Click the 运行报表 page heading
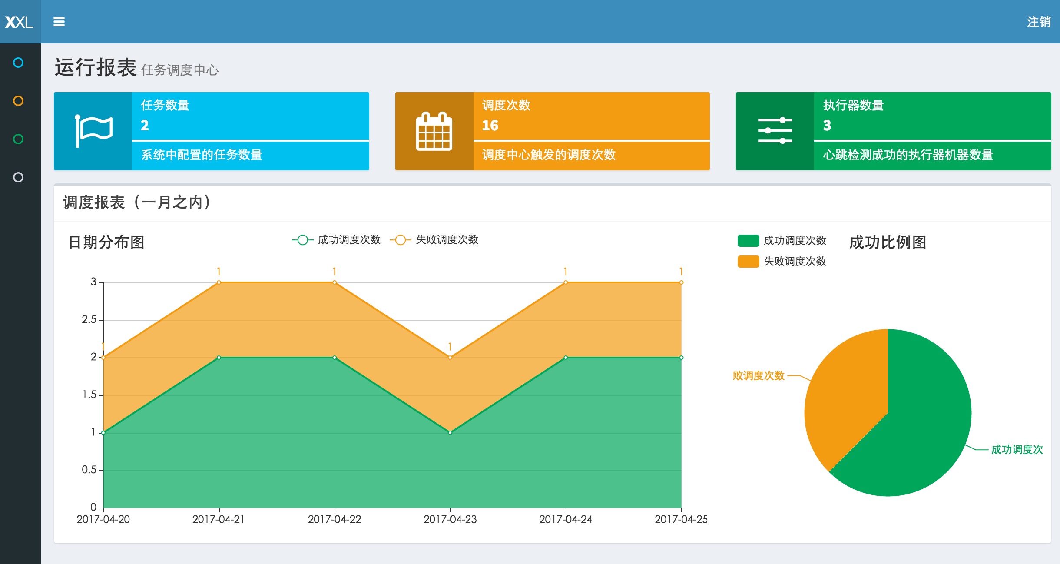 96,68
